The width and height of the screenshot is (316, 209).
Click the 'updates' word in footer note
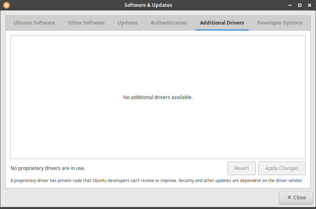pos(223,181)
